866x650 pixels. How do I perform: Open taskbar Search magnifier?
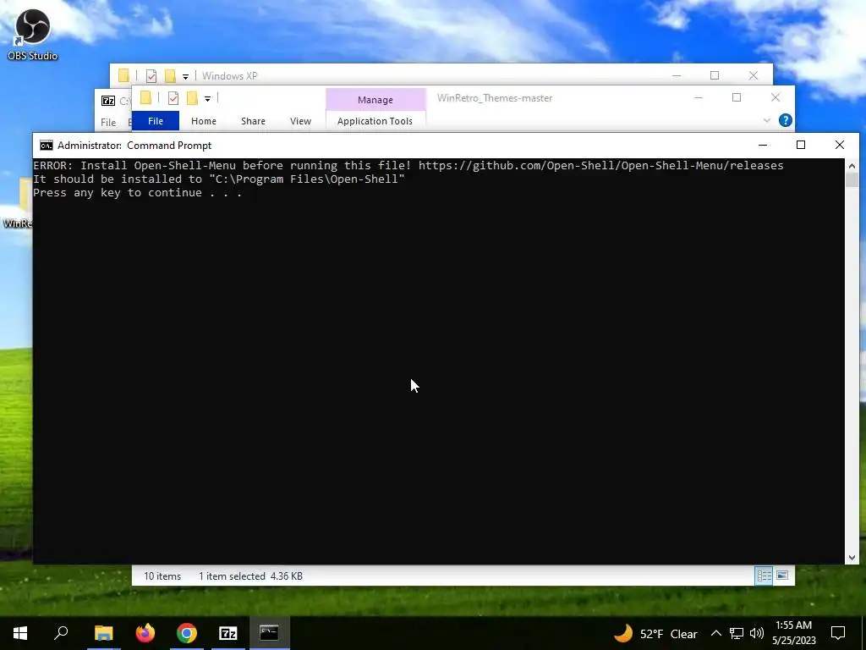(61, 633)
